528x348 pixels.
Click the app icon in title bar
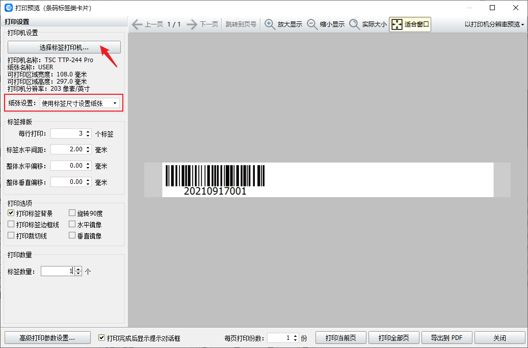coord(9,8)
